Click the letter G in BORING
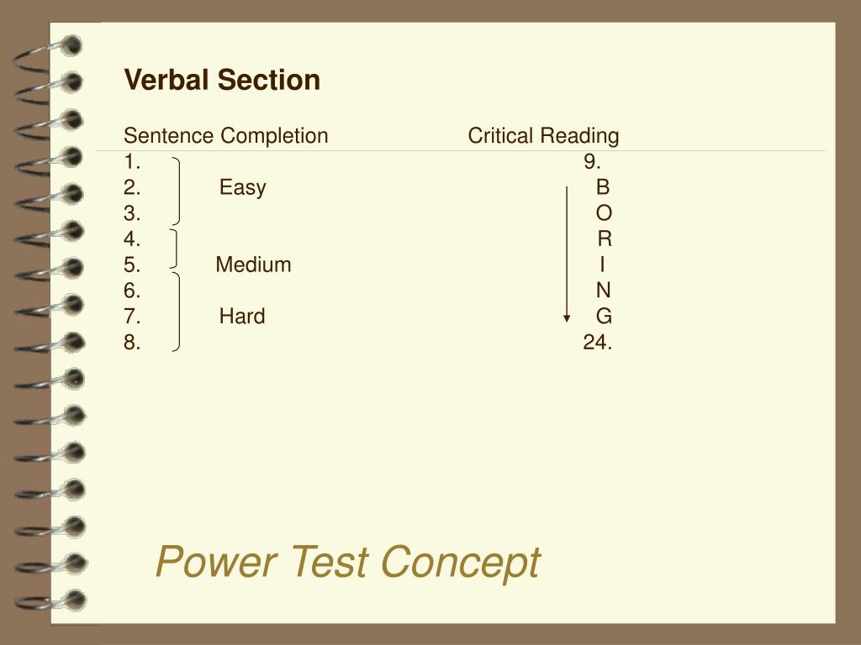 [x=604, y=317]
